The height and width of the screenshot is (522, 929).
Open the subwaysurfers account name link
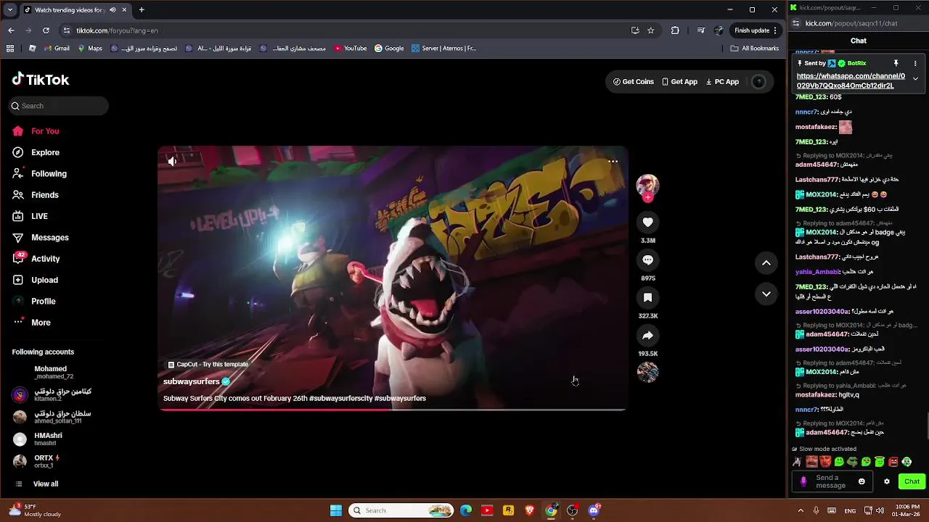click(x=191, y=381)
